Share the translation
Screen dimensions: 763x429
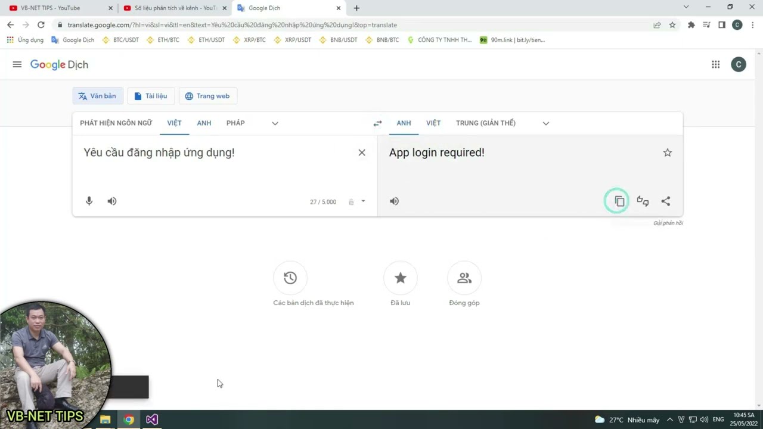[666, 201]
